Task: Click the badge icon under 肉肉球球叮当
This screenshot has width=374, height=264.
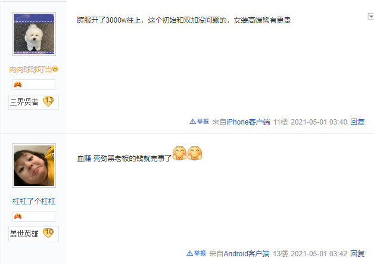Action: coord(18,85)
